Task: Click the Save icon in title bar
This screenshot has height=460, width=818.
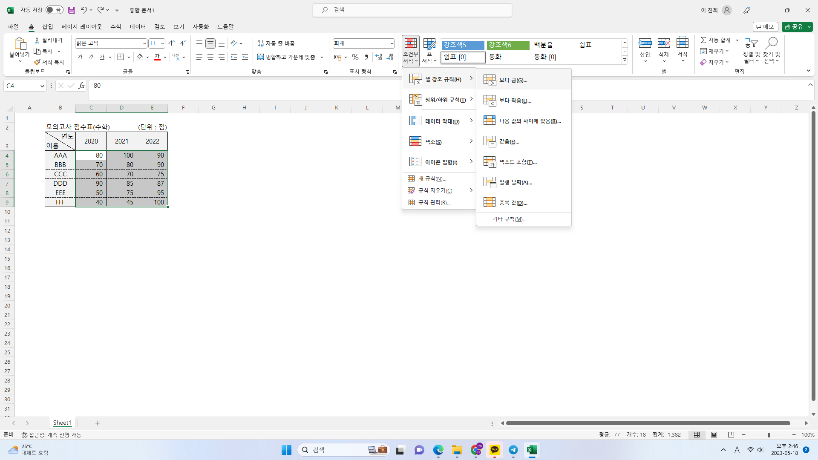Action: pos(72,10)
